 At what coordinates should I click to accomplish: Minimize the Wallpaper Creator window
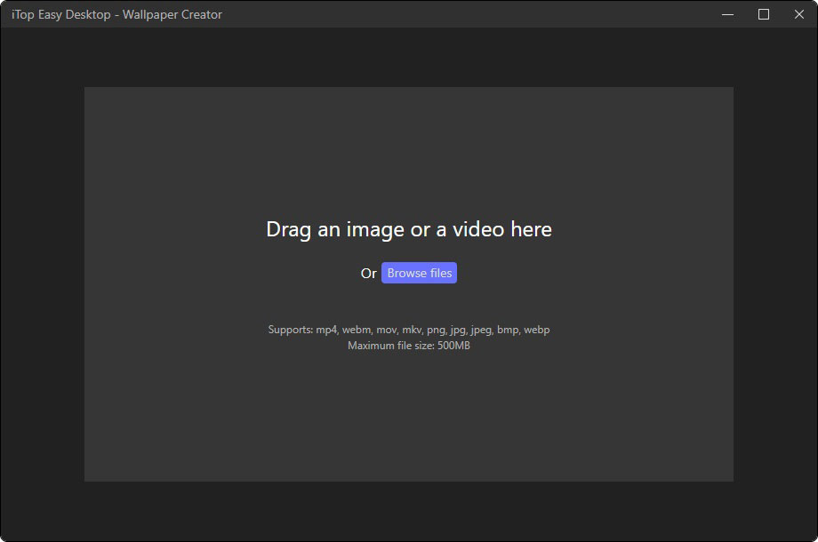pyautogui.click(x=728, y=14)
